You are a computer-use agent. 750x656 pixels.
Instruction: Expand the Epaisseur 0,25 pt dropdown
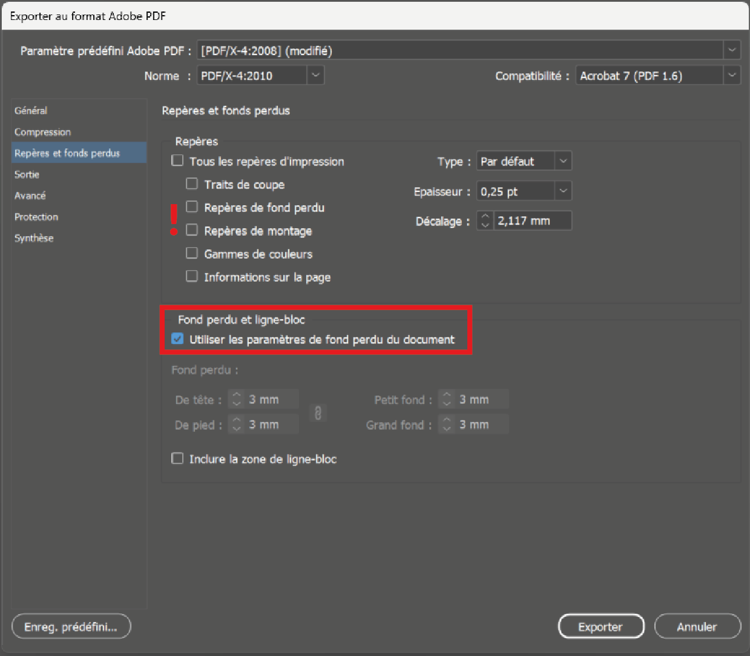click(563, 191)
